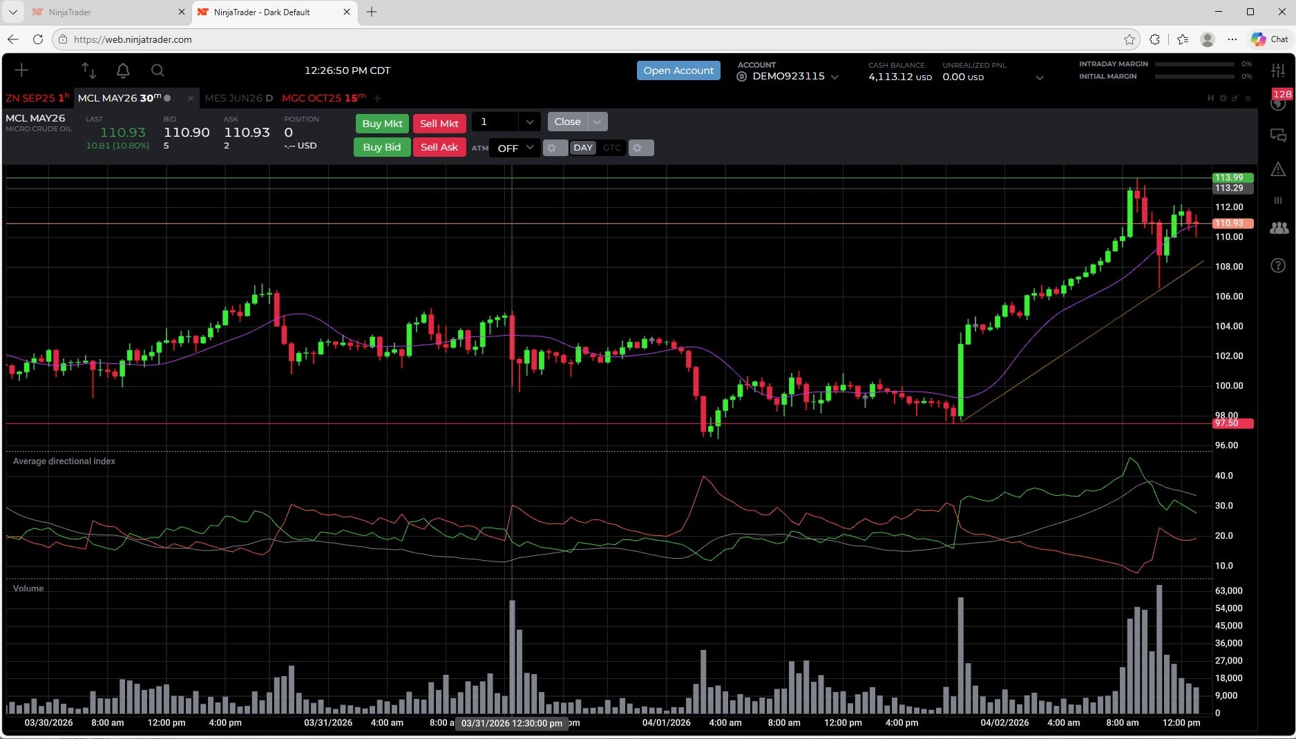Click the Open Account button

tap(678, 70)
